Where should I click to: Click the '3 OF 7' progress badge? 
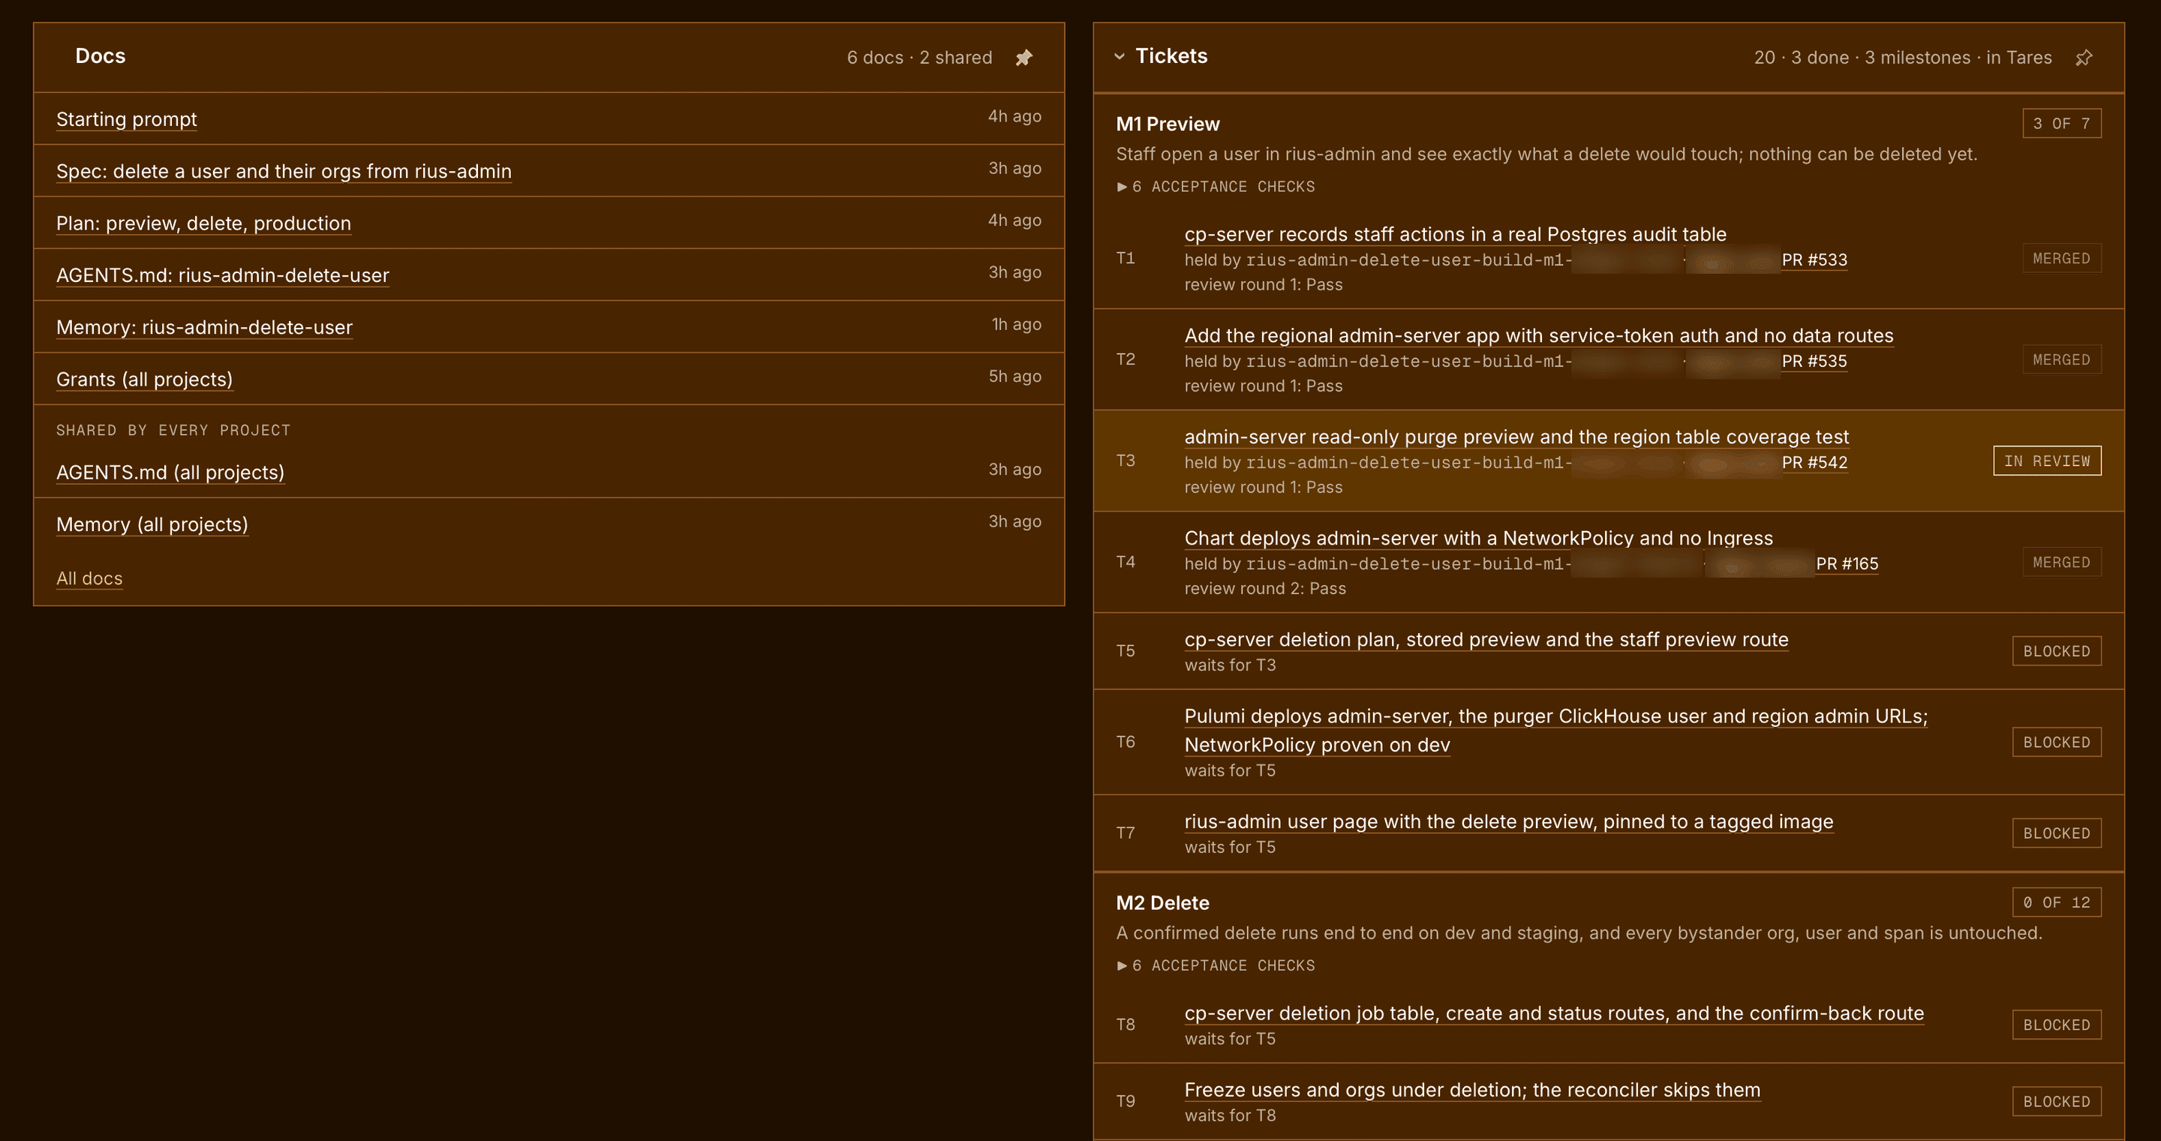pyautogui.click(x=2061, y=123)
